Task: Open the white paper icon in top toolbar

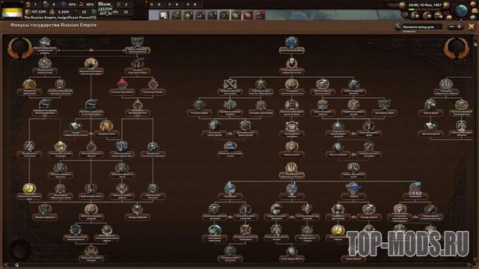Action: click(x=164, y=15)
